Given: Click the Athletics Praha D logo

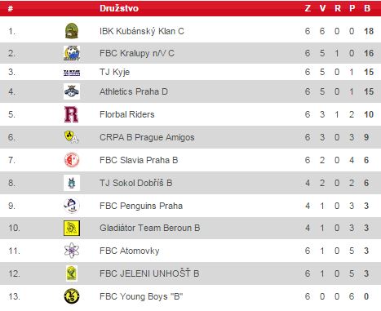Looking at the screenshot, I should click(x=72, y=91).
